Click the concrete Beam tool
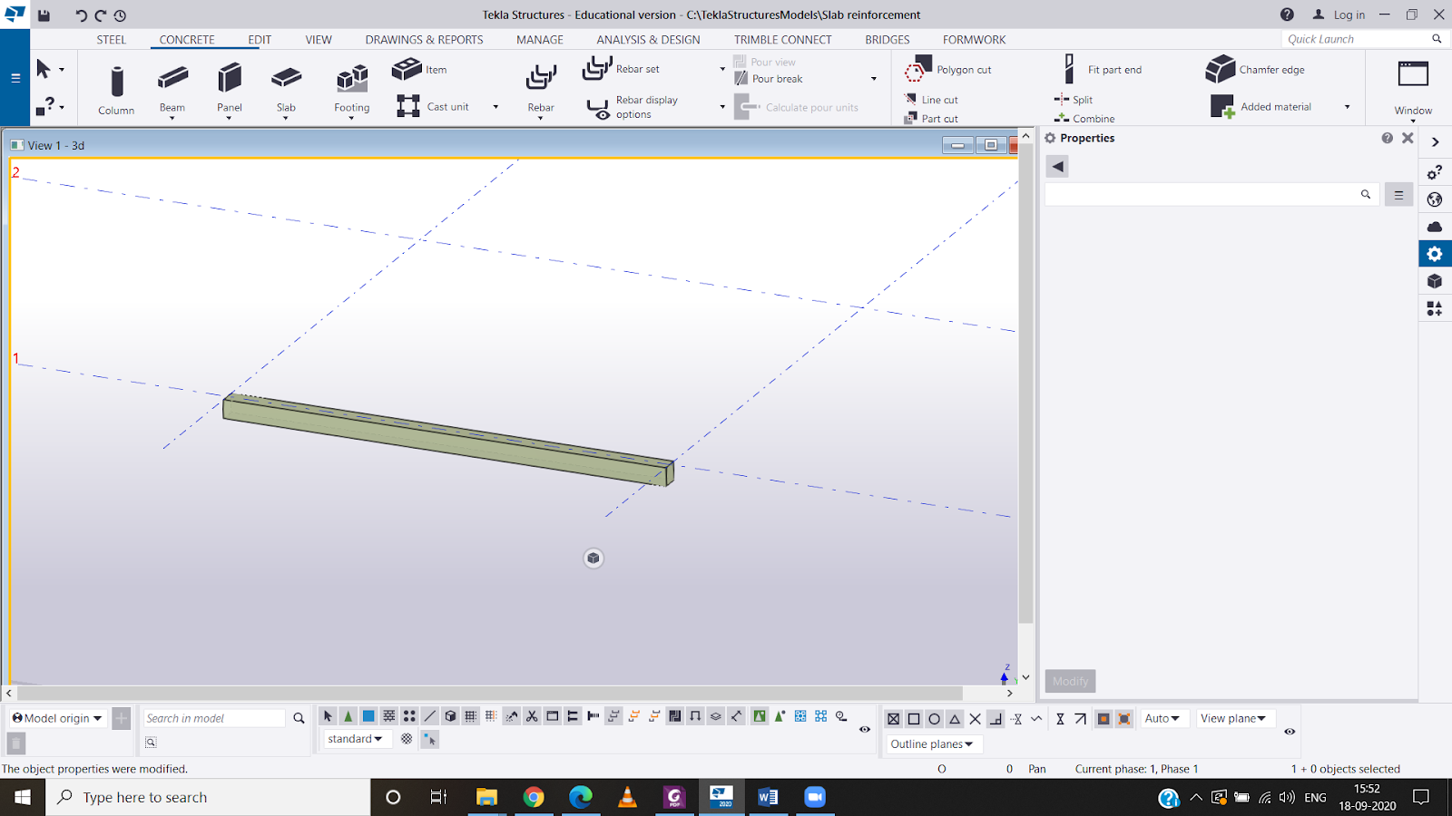 pyautogui.click(x=172, y=87)
